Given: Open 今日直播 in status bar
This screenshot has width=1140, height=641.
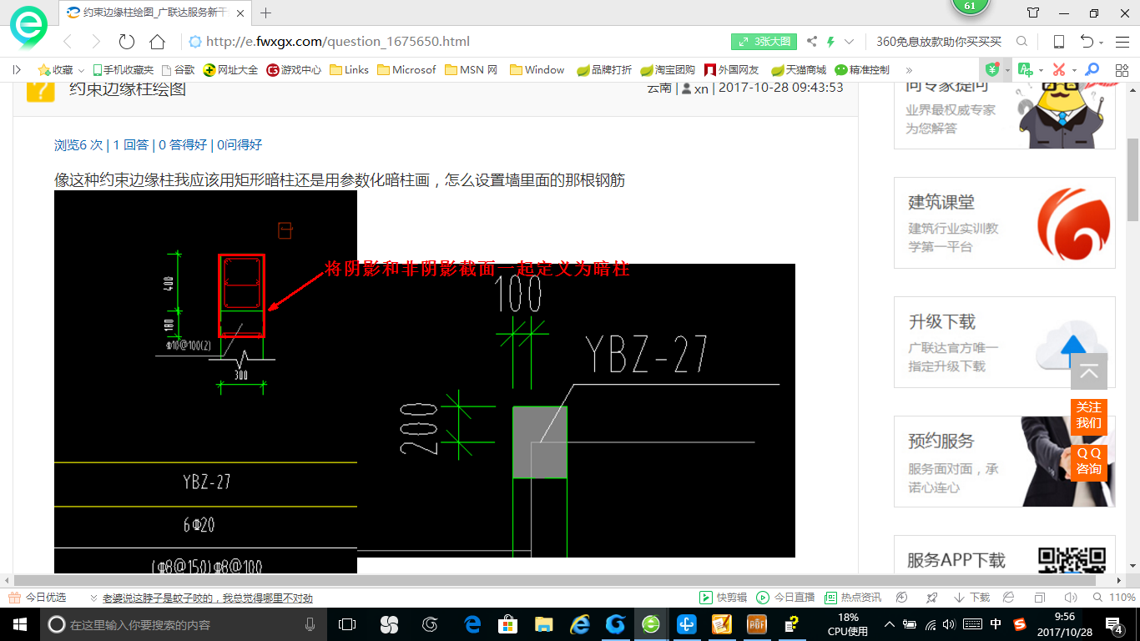Looking at the screenshot, I should click(x=785, y=598).
